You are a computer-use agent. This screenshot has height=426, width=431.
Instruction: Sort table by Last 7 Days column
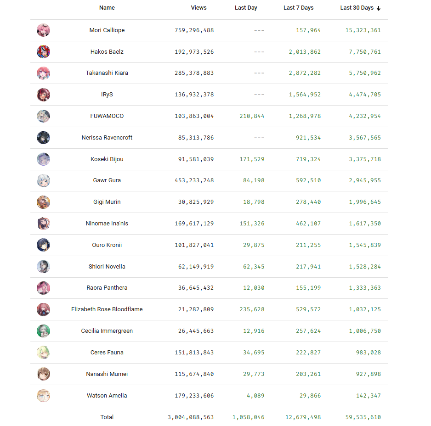[298, 8]
